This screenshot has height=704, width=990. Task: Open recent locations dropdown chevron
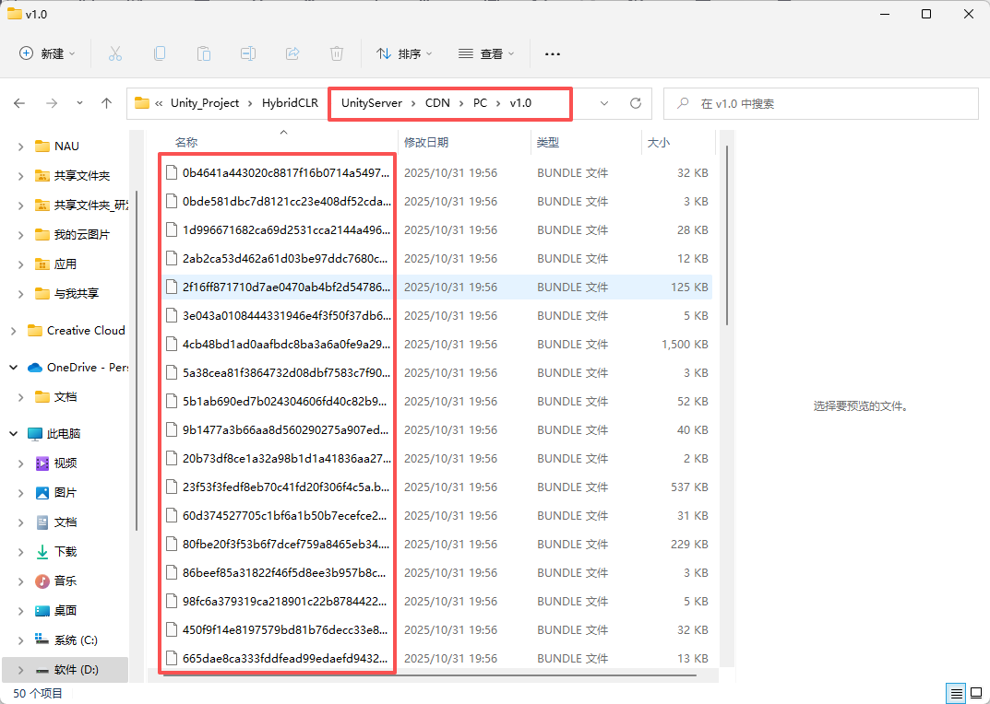coord(79,103)
